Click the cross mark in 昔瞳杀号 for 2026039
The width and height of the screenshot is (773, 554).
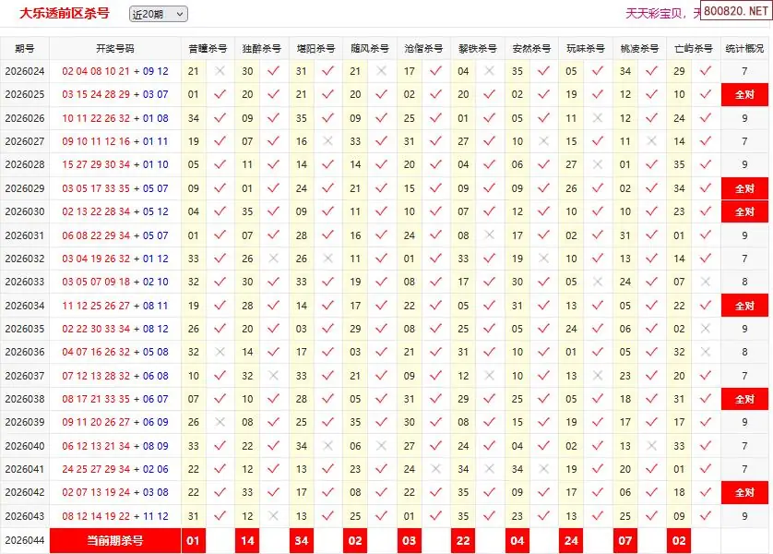(220, 422)
